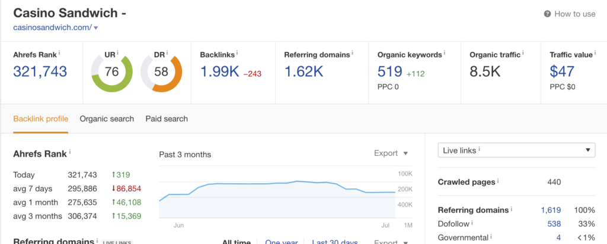Open the 519 organic keywords count
The height and width of the screenshot is (244, 607).
click(x=390, y=71)
